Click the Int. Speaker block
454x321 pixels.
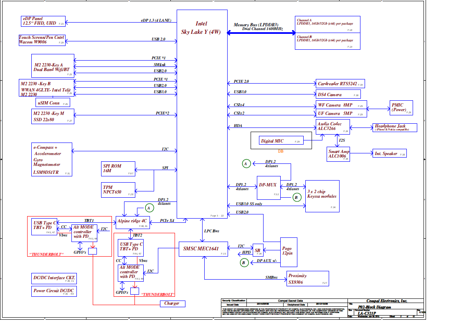click(x=390, y=153)
